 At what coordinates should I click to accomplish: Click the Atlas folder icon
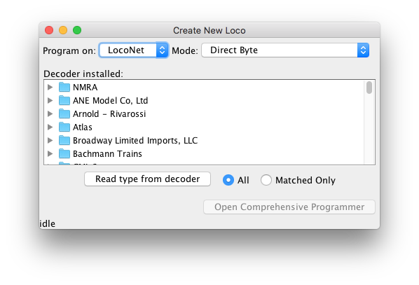64,127
